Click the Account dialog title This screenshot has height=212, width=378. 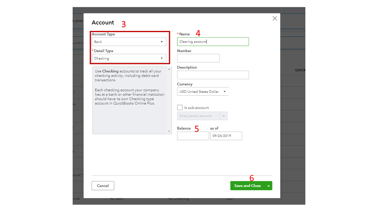coord(103,22)
